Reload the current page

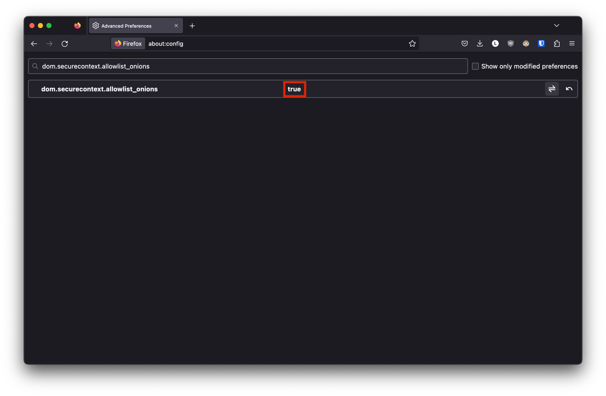(65, 43)
